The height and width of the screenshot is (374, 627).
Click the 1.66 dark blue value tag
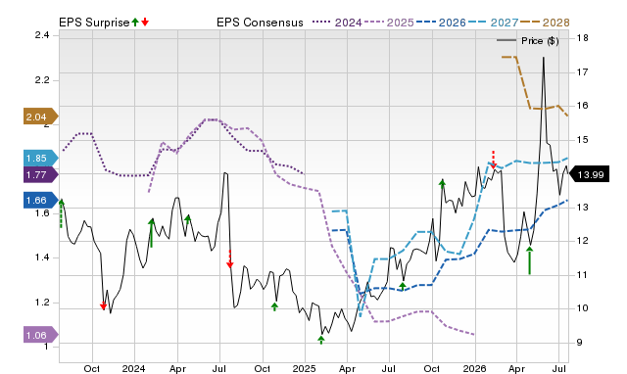point(40,200)
